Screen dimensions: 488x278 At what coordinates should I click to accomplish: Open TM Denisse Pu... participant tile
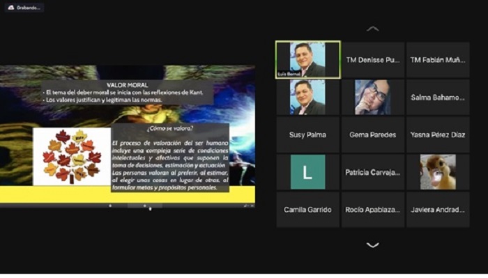[x=373, y=60]
